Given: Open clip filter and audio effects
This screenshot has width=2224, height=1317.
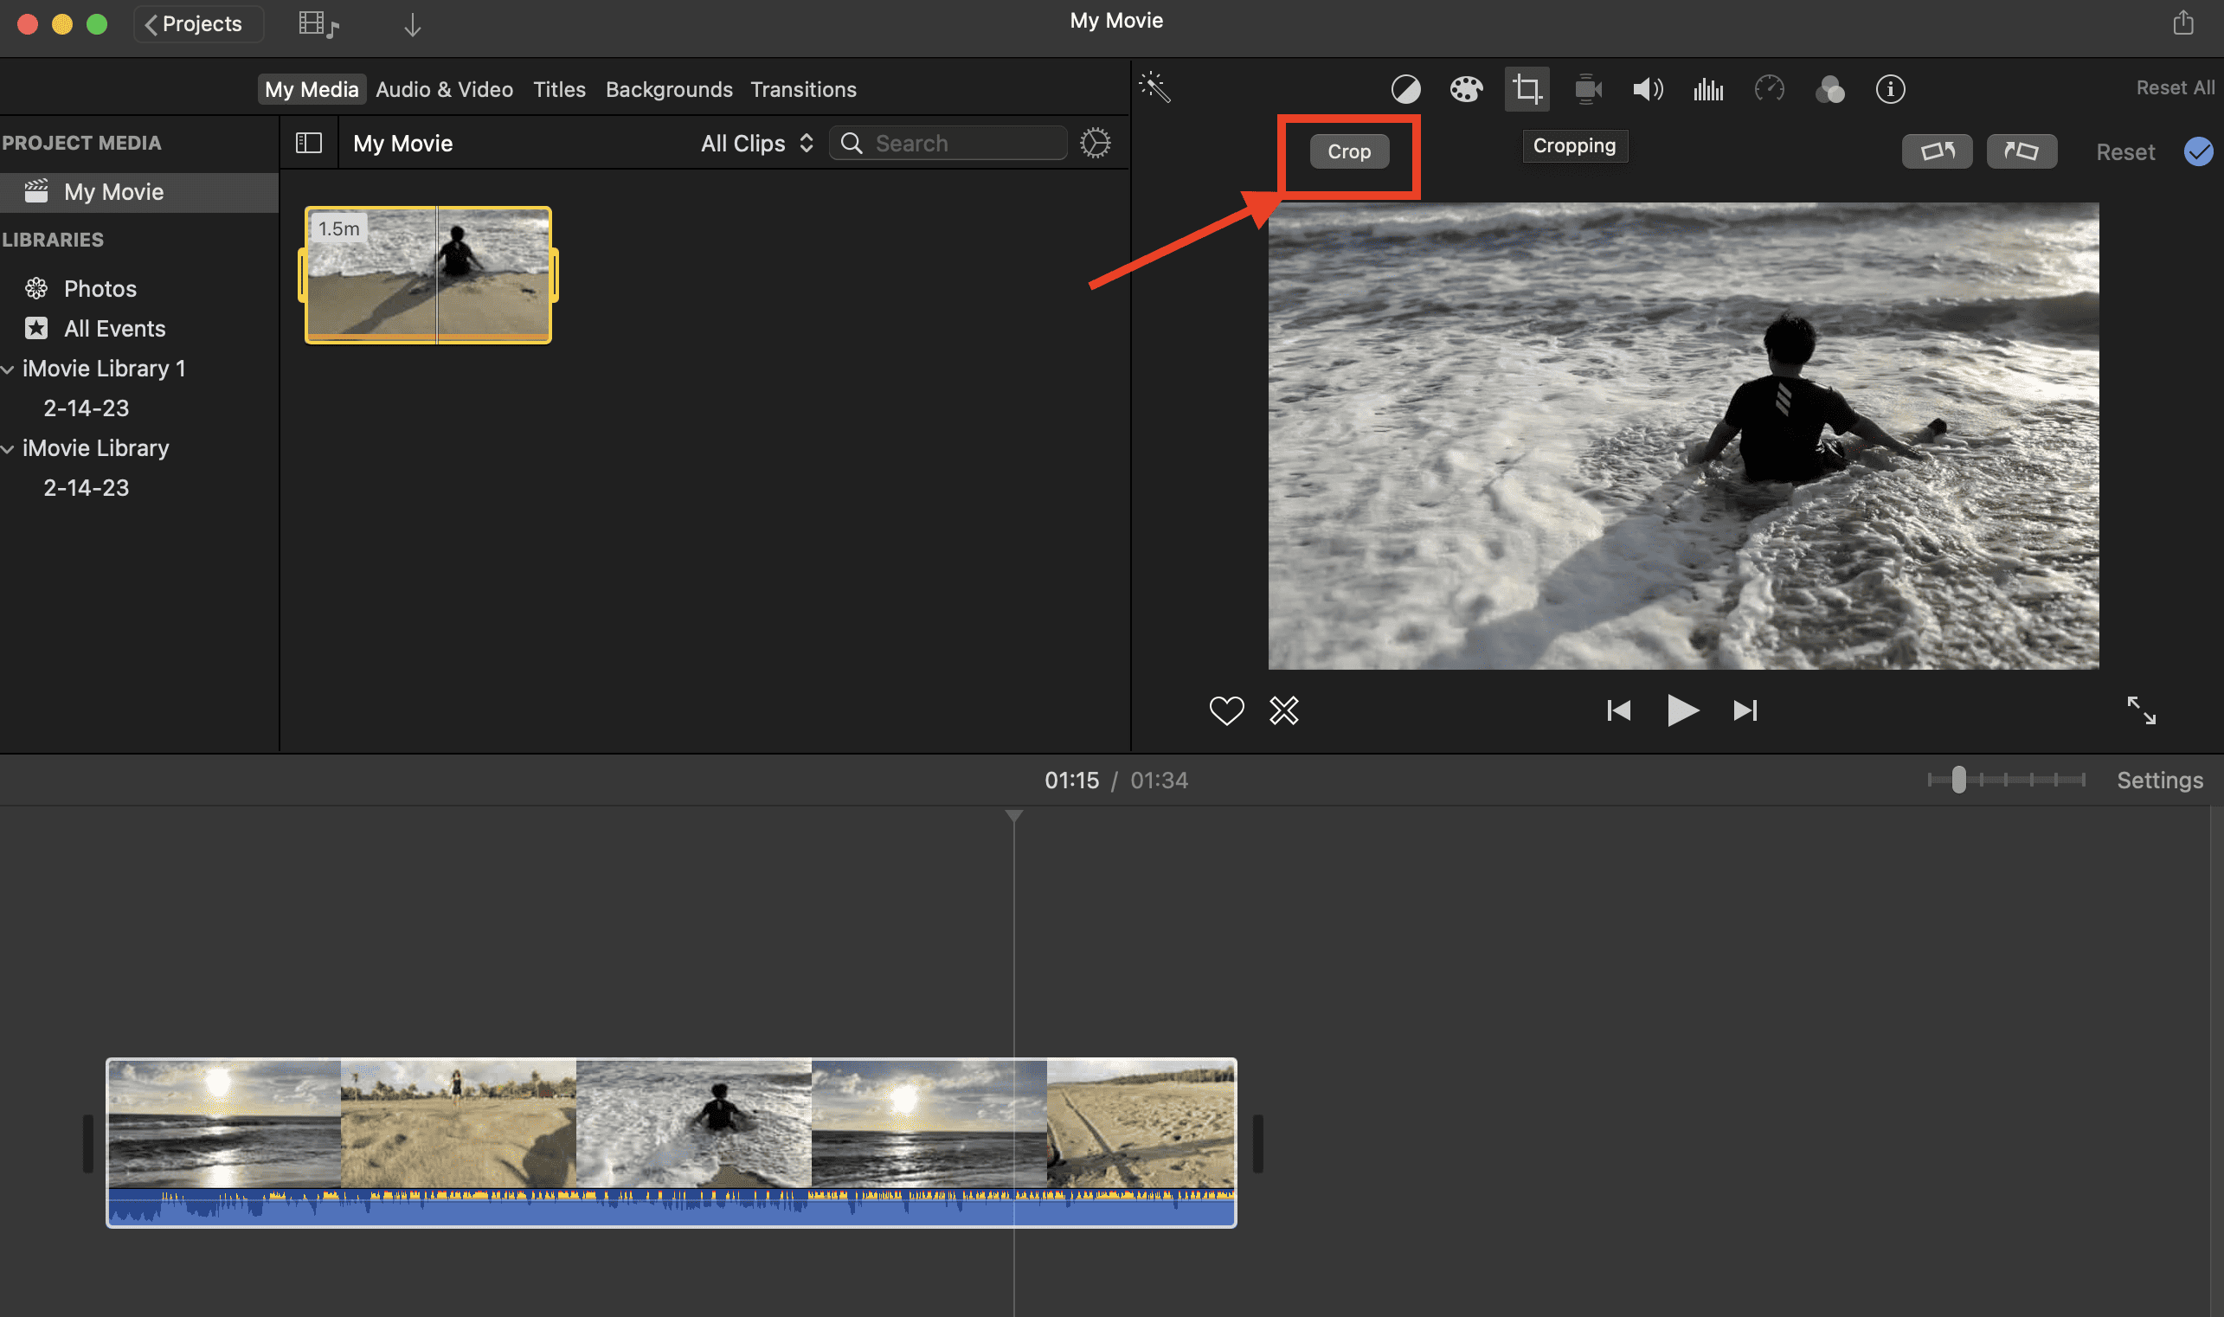Looking at the screenshot, I should [1830, 89].
